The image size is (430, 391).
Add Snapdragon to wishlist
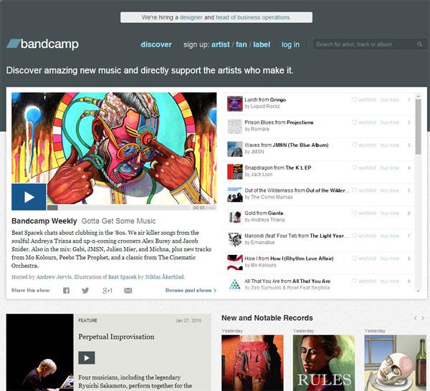pos(364,168)
